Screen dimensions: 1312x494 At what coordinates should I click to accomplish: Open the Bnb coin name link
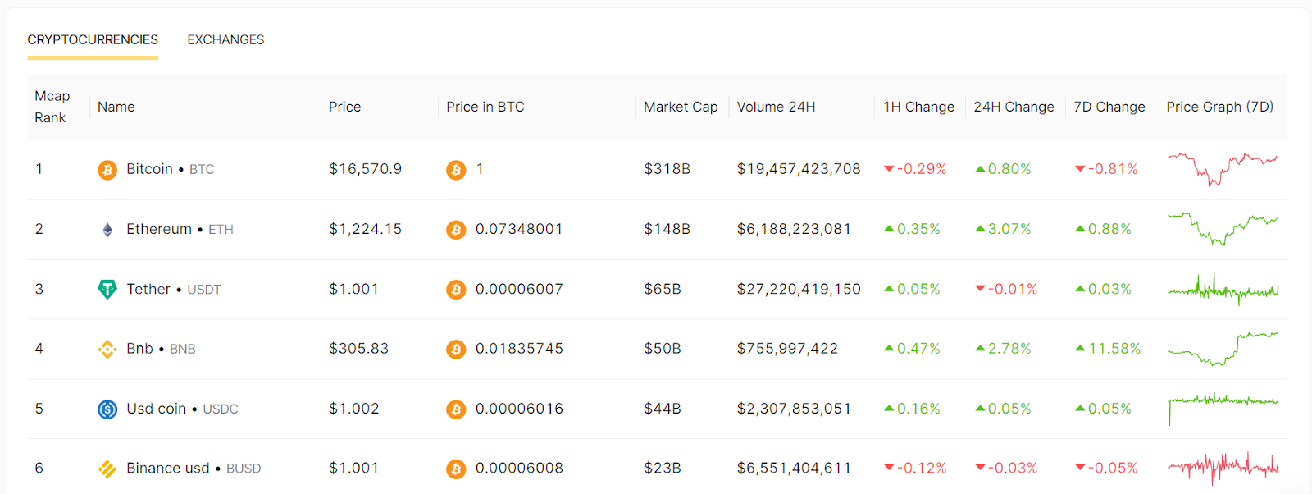click(x=139, y=349)
